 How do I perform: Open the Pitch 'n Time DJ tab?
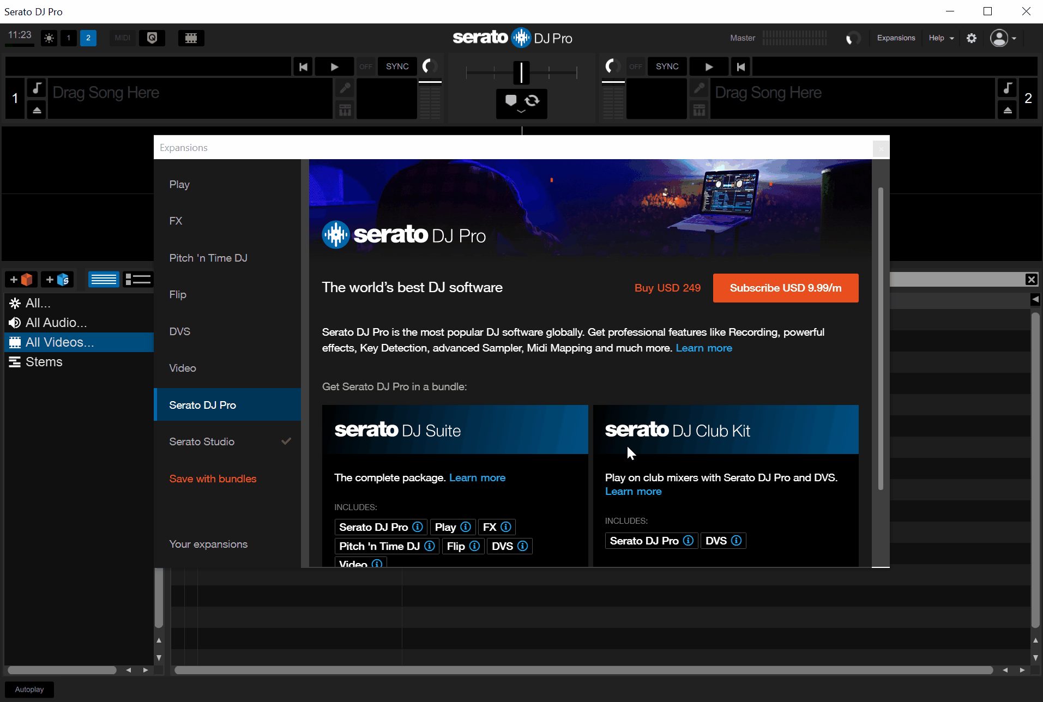click(x=227, y=258)
